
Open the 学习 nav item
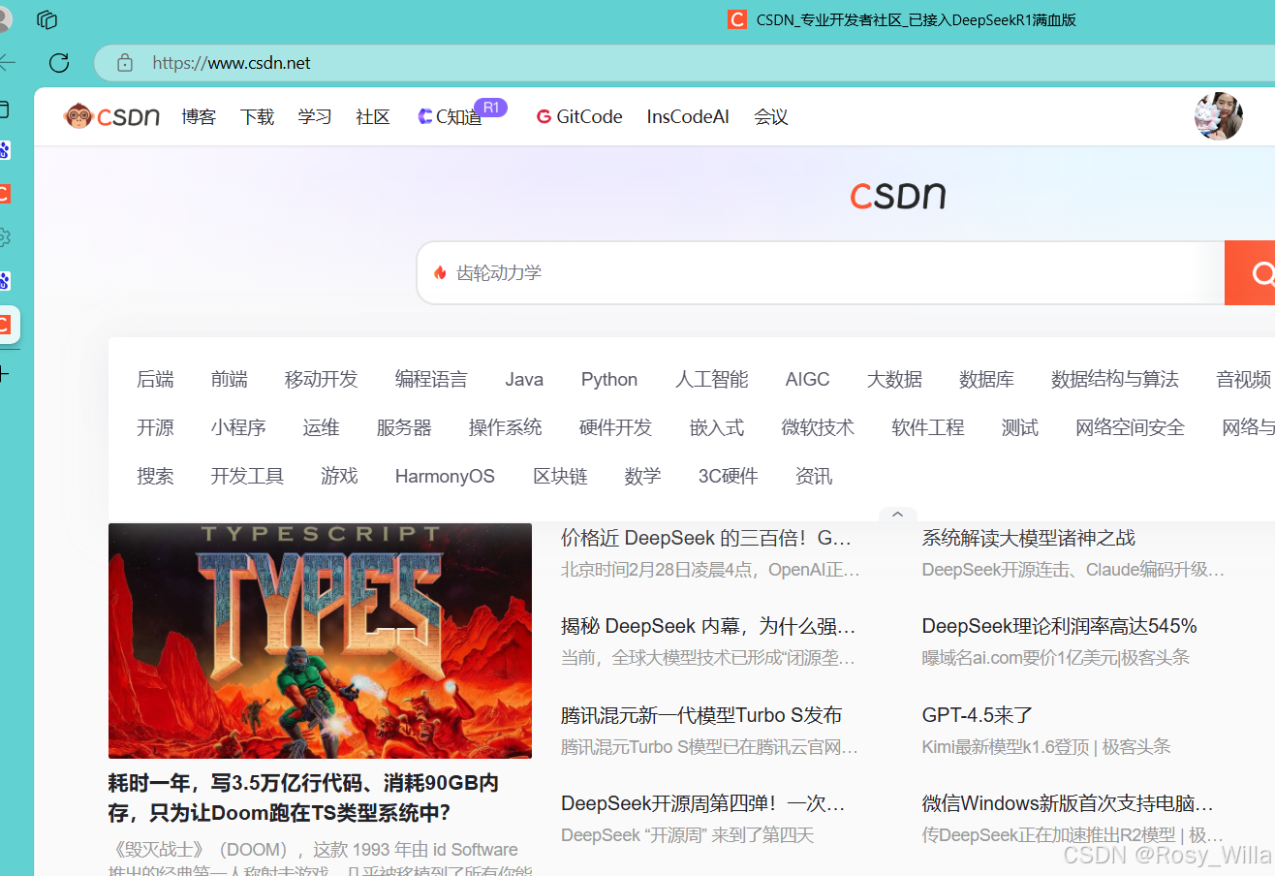tap(315, 117)
